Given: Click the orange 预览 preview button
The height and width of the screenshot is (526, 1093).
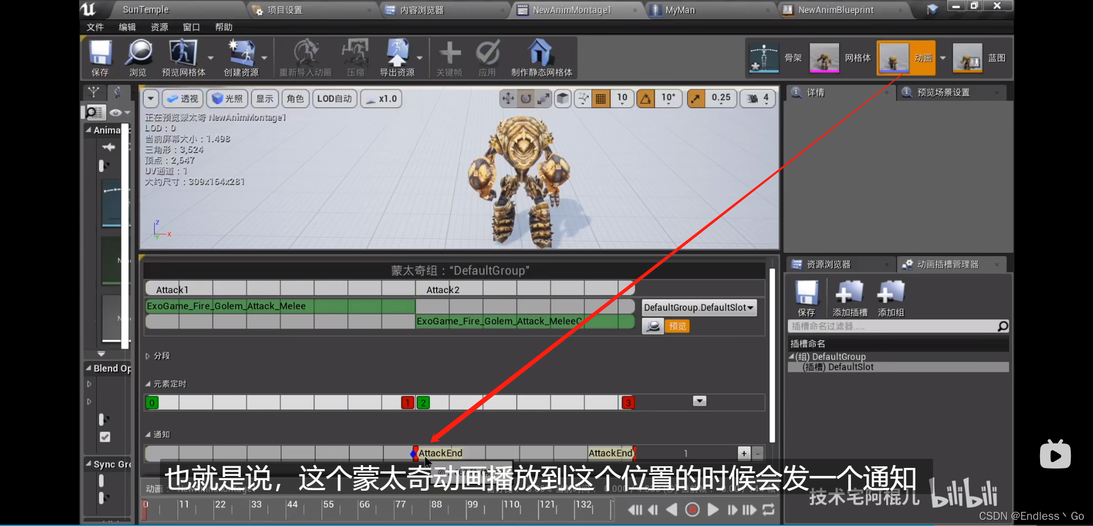Looking at the screenshot, I should [x=677, y=326].
